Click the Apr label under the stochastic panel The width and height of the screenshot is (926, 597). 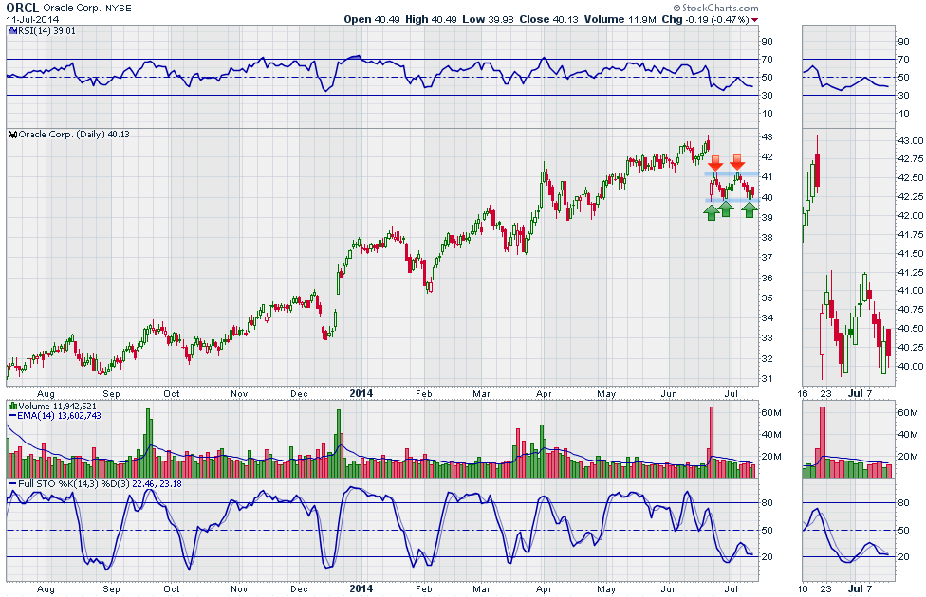pos(544,588)
